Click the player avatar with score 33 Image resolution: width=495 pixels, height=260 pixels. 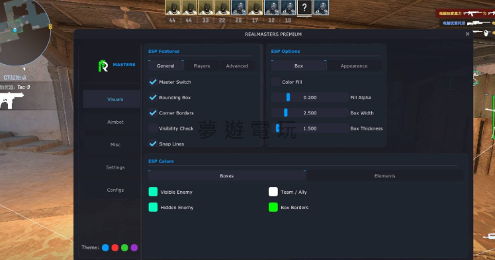206,7
